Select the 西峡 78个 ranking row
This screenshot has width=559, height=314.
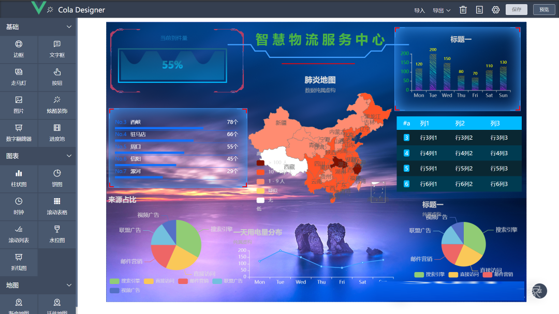tap(177, 123)
